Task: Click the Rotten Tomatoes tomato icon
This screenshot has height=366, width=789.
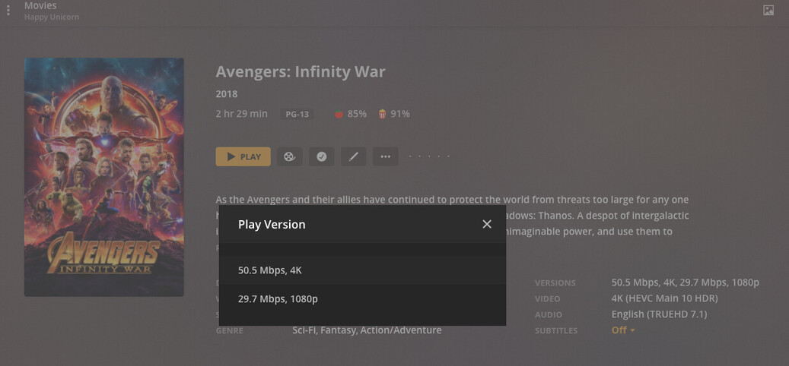Action: point(339,114)
